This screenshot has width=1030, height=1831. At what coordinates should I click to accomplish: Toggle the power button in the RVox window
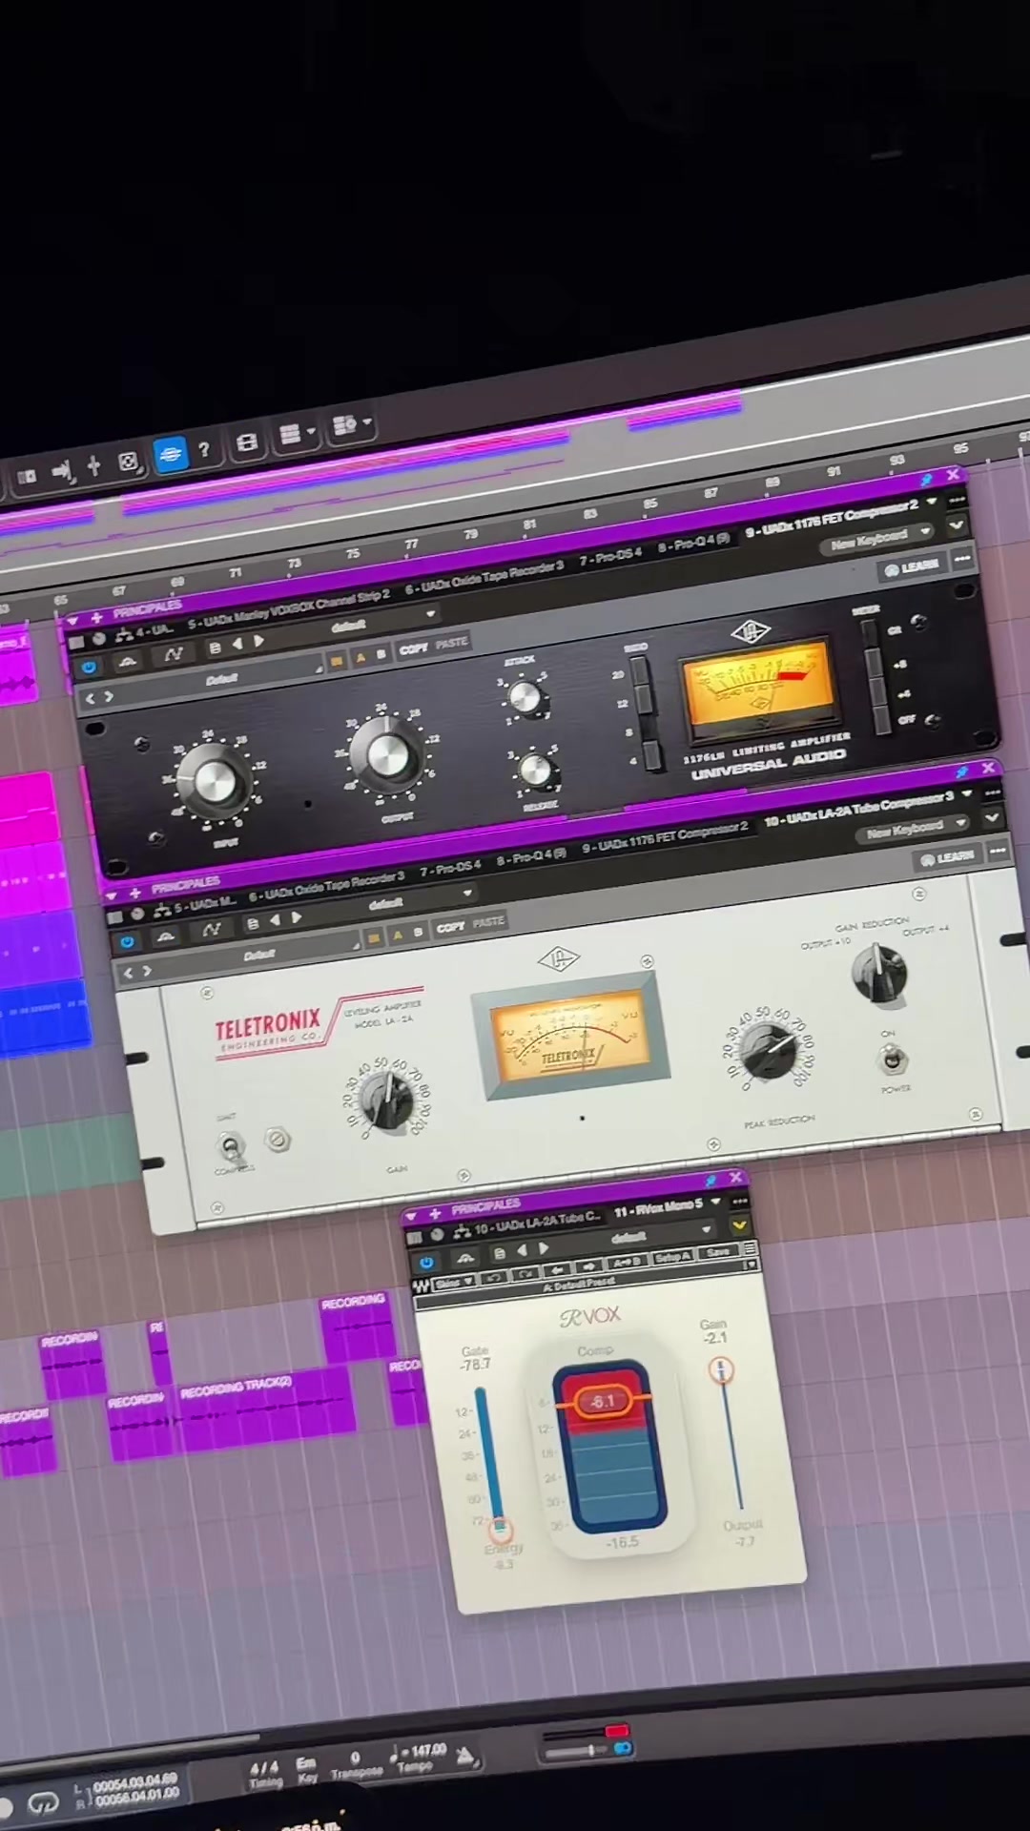point(426,1262)
